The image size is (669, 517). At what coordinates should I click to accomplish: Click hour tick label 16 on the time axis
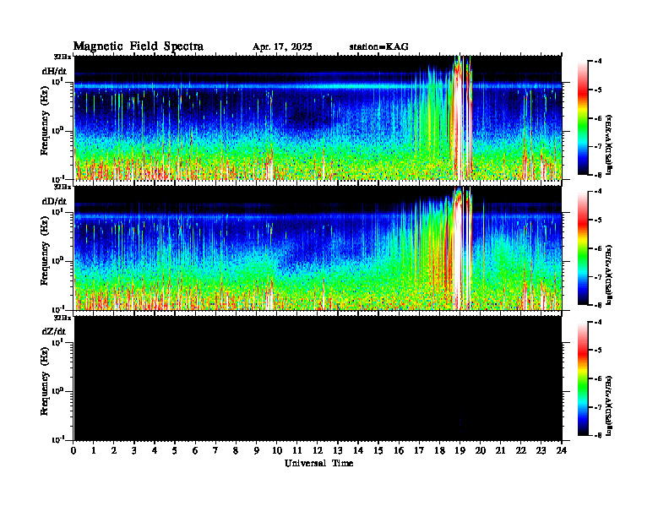(399, 450)
